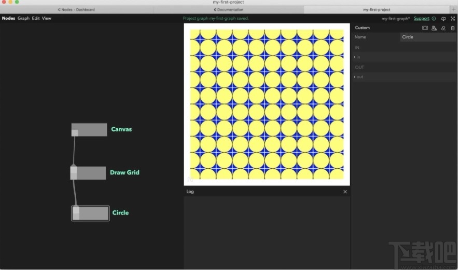Screen dimensions: 458x270
Task: Click the my-first-graph* name
Action: [x=395, y=18]
